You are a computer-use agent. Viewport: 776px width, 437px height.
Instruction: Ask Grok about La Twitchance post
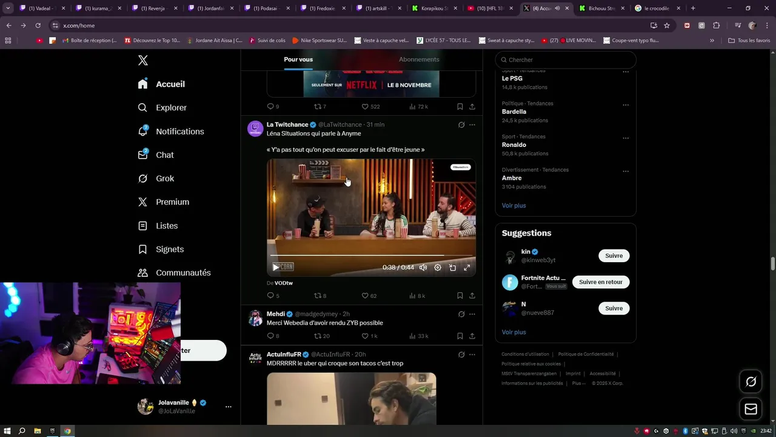(461, 125)
